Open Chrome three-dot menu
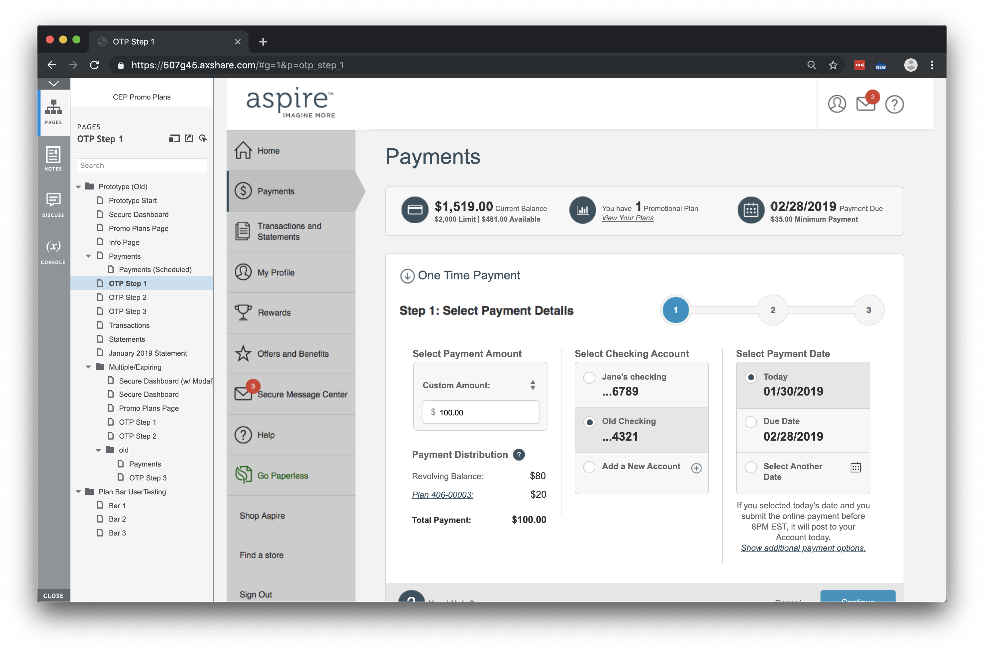Screen dimensions: 984x651 tap(932, 65)
